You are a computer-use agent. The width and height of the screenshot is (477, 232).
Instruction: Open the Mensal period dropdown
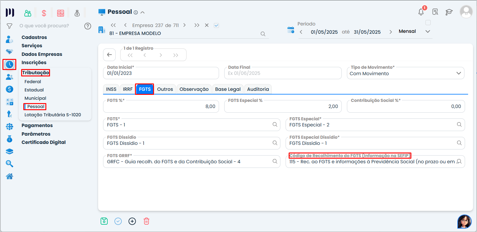(428, 32)
